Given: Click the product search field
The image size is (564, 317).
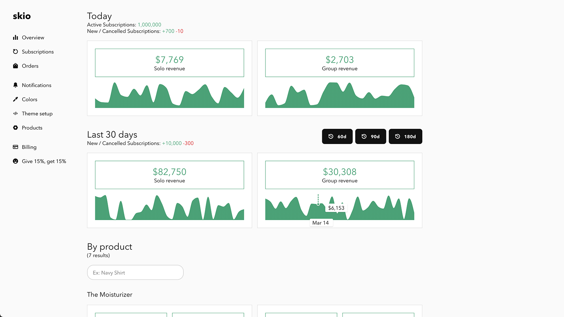Looking at the screenshot, I should (135, 272).
